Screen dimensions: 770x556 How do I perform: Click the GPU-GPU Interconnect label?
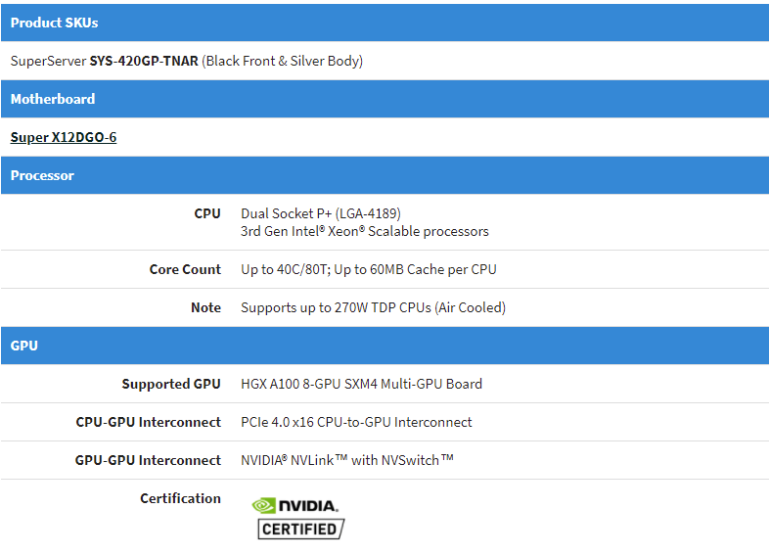149,460
